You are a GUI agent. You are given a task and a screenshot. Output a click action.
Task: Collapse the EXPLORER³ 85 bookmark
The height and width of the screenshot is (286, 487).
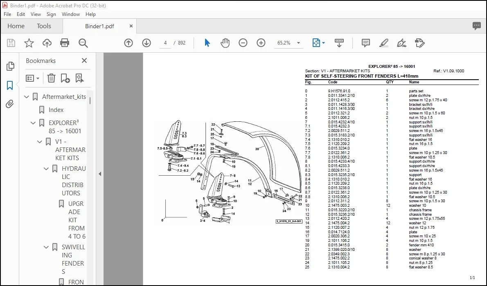33,123
